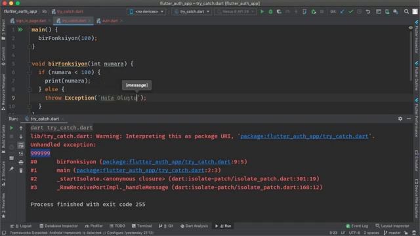
Task: Open 2 spaces indent selector
Action: pos(371,233)
